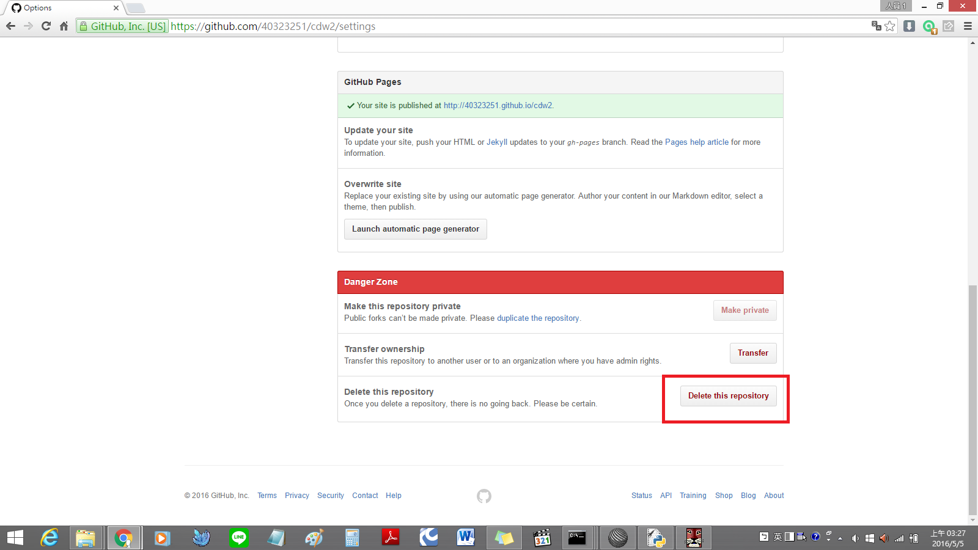Open the About footer link

(x=774, y=496)
